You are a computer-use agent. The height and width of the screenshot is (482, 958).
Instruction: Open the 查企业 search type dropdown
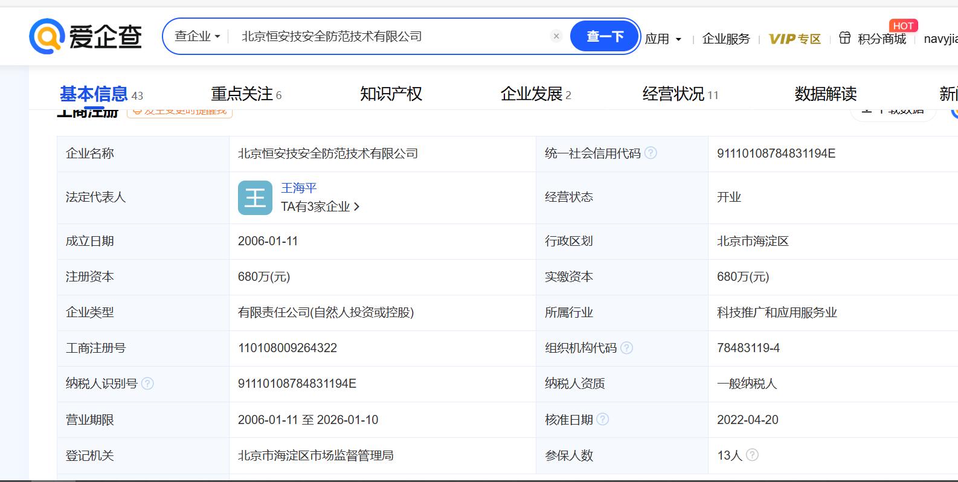(198, 36)
